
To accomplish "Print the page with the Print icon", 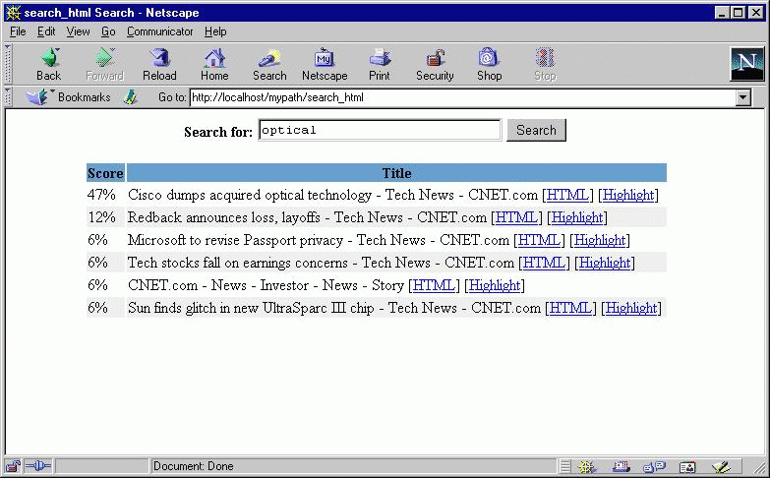I will click(380, 64).
